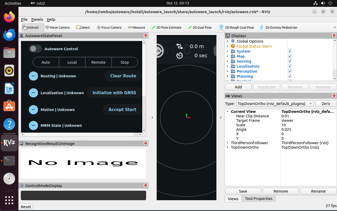This screenshot has width=337, height=211.
Task: Click the Localization status minus icon
Action: click(33, 93)
